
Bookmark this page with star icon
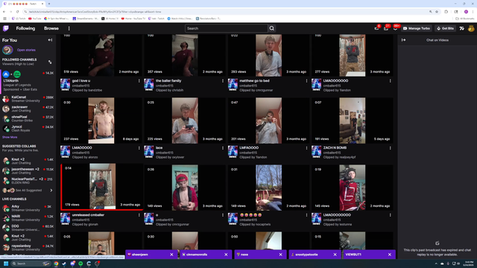click(x=437, y=12)
